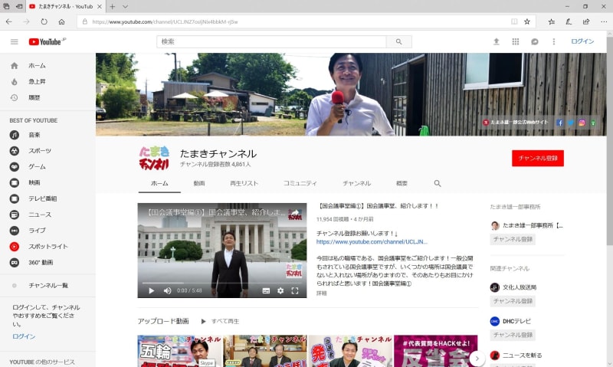Select the 動画 channel tab
The height and width of the screenshot is (367, 613).
click(x=199, y=183)
